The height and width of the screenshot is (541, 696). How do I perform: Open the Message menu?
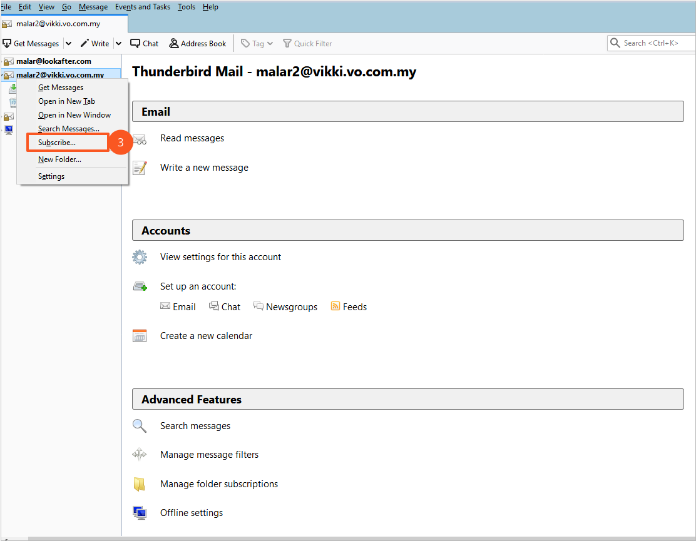[93, 7]
